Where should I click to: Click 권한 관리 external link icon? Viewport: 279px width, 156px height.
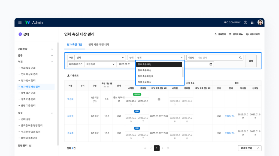[31, 146]
